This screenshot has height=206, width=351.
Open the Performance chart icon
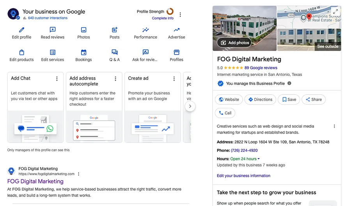[x=145, y=30]
